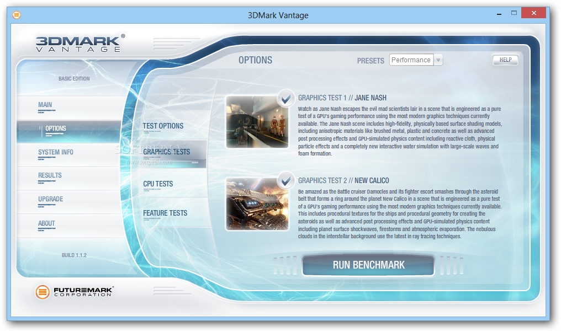Maximize the 3DMark Vantage window
Viewport: 561px width, 332px height.
click(514, 13)
